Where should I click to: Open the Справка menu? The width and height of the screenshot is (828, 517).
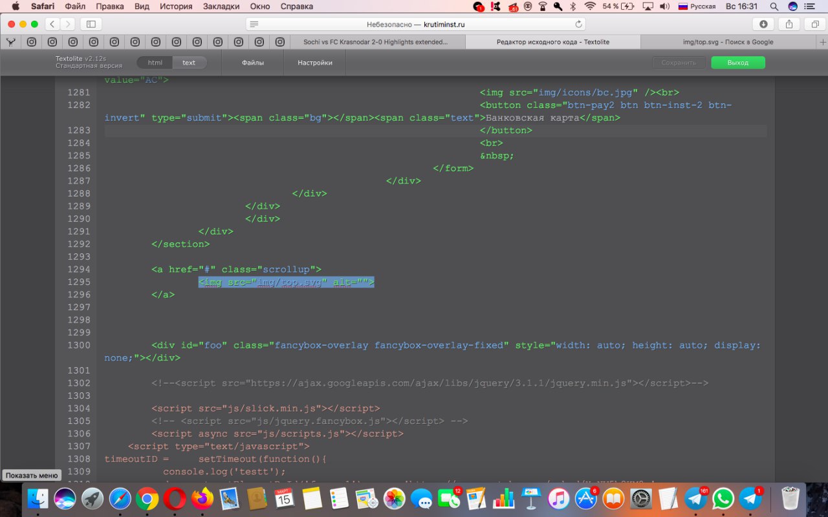click(x=297, y=6)
